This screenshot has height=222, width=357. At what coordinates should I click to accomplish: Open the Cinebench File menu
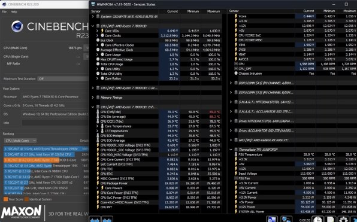4,12
